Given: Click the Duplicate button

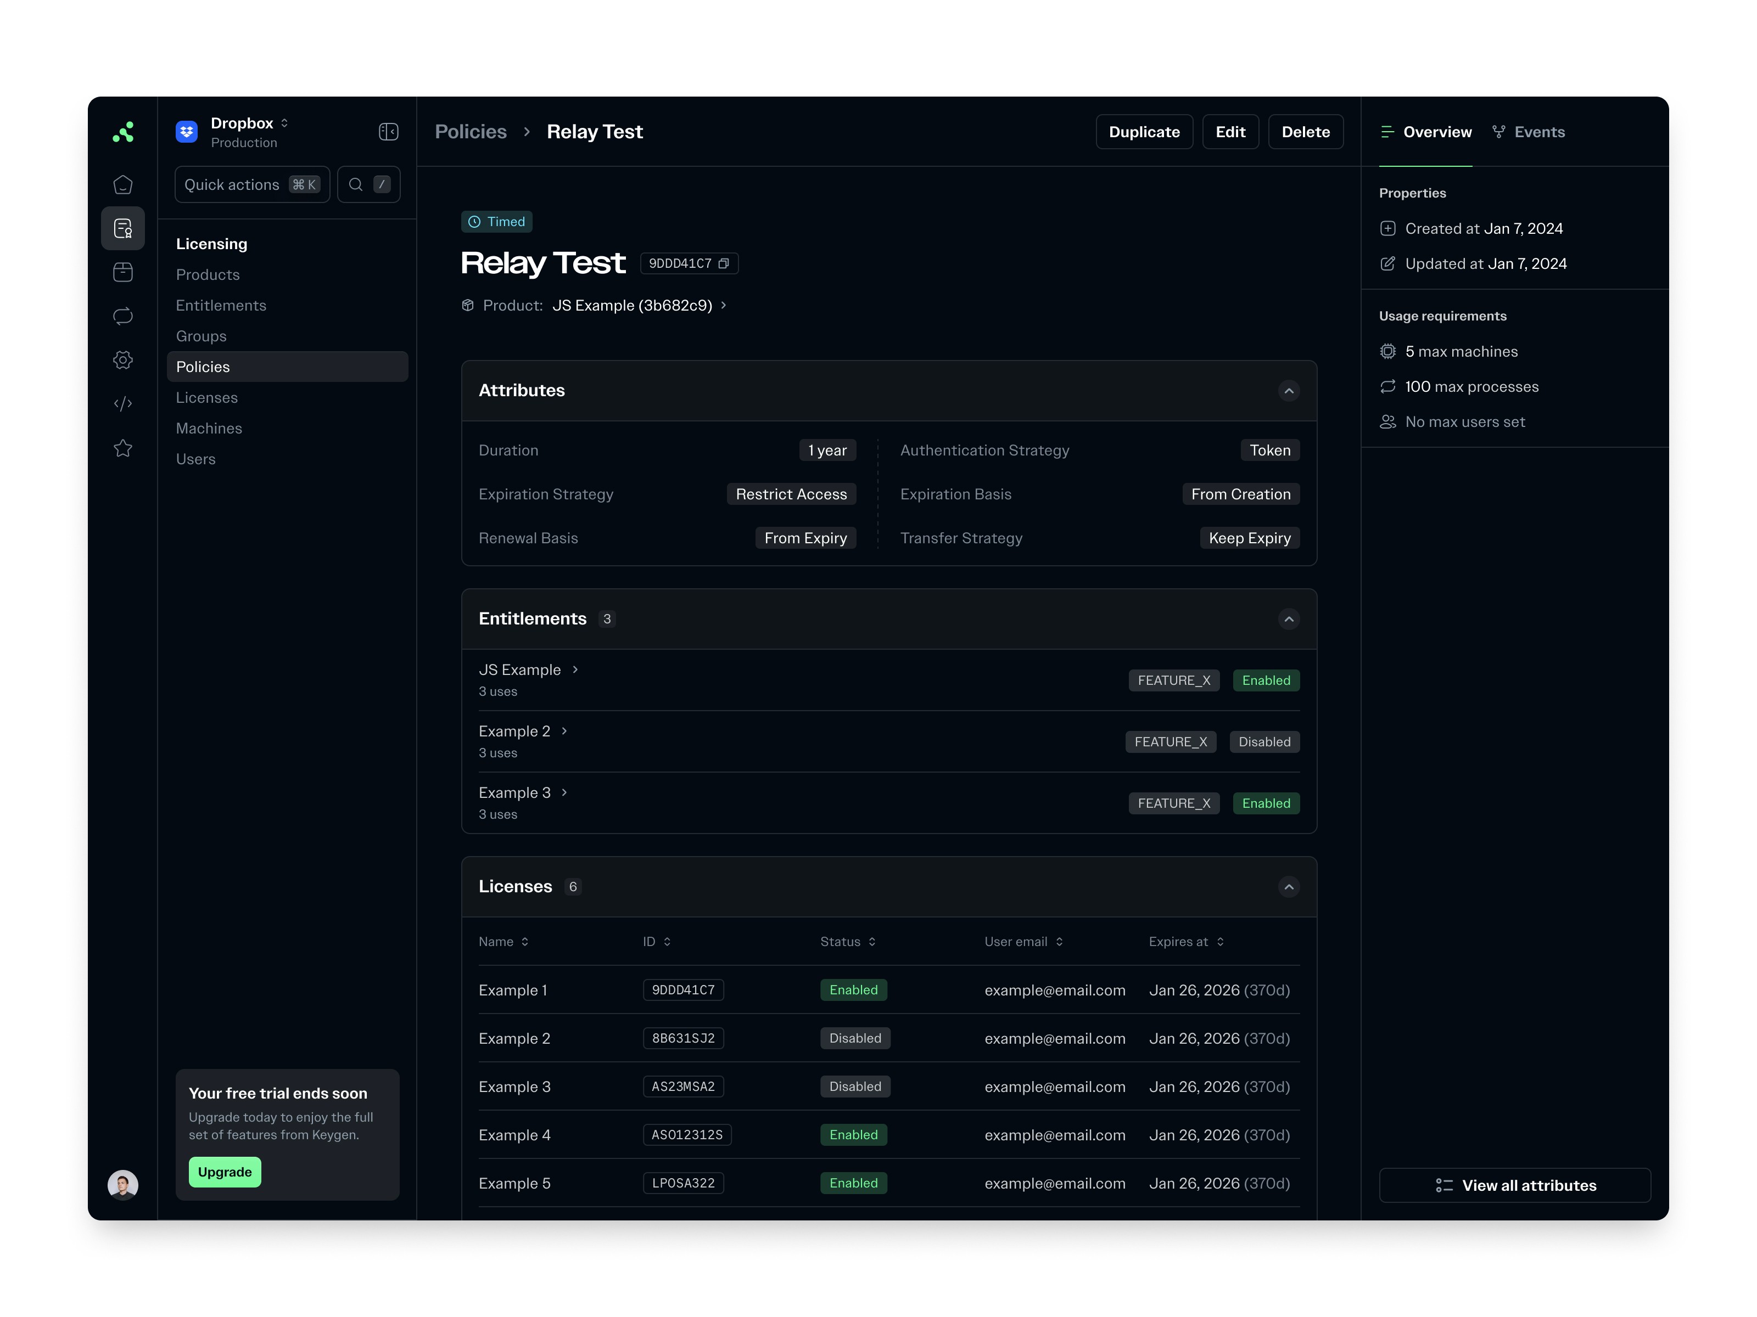Looking at the screenshot, I should click(x=1145, y=132).
